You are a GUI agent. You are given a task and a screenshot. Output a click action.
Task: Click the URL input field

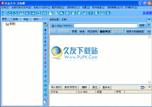(106, 26)
